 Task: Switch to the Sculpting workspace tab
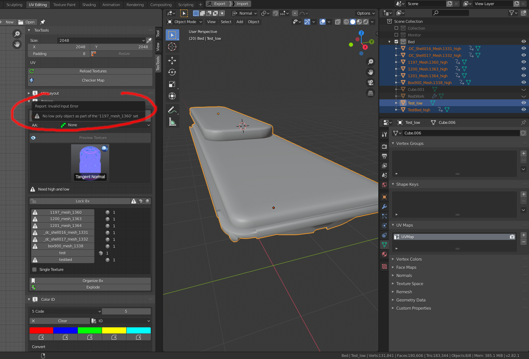tap(14, 5)
